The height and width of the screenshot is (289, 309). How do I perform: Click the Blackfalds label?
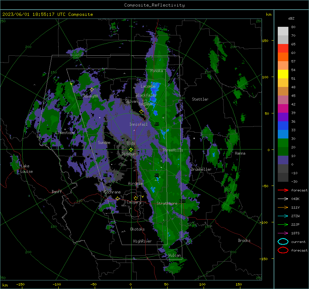(x=146, y=95)
